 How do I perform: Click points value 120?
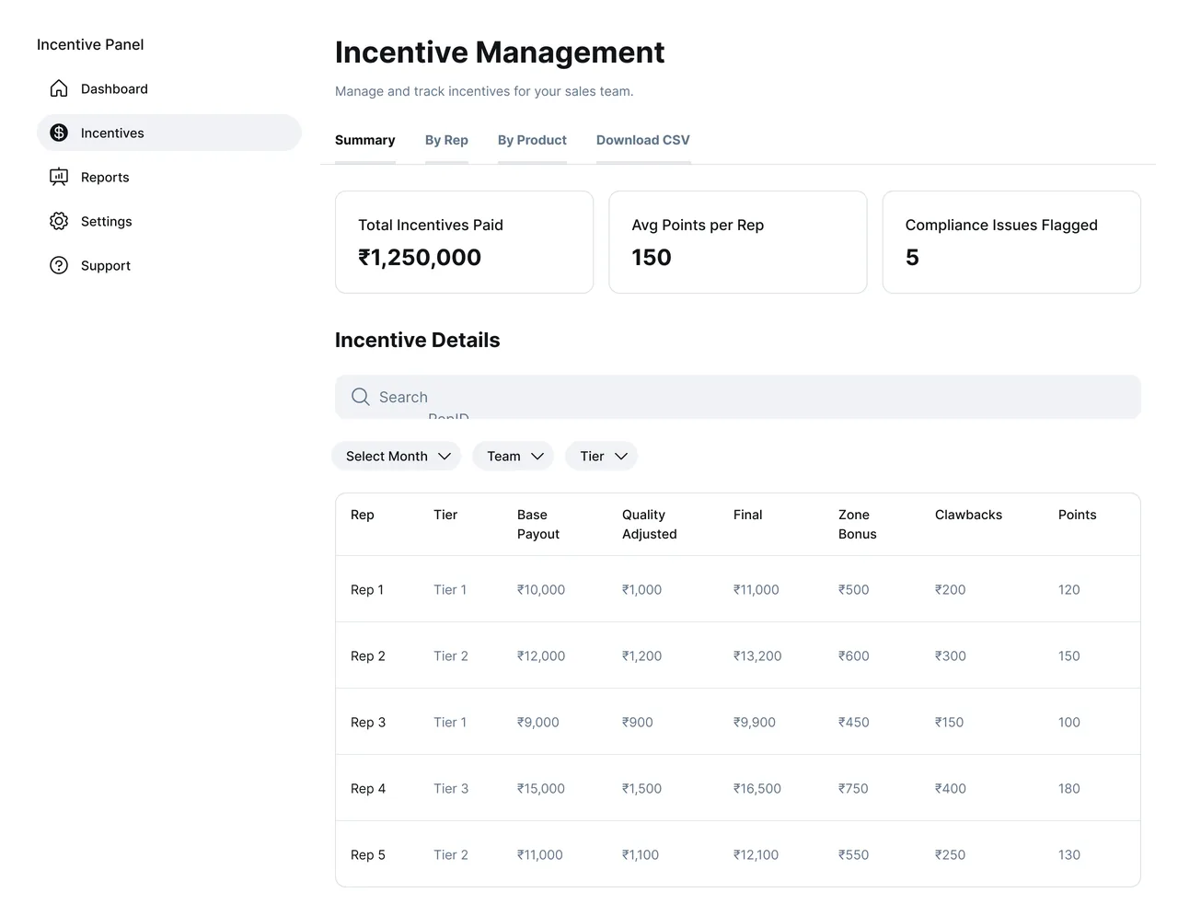1069,589
